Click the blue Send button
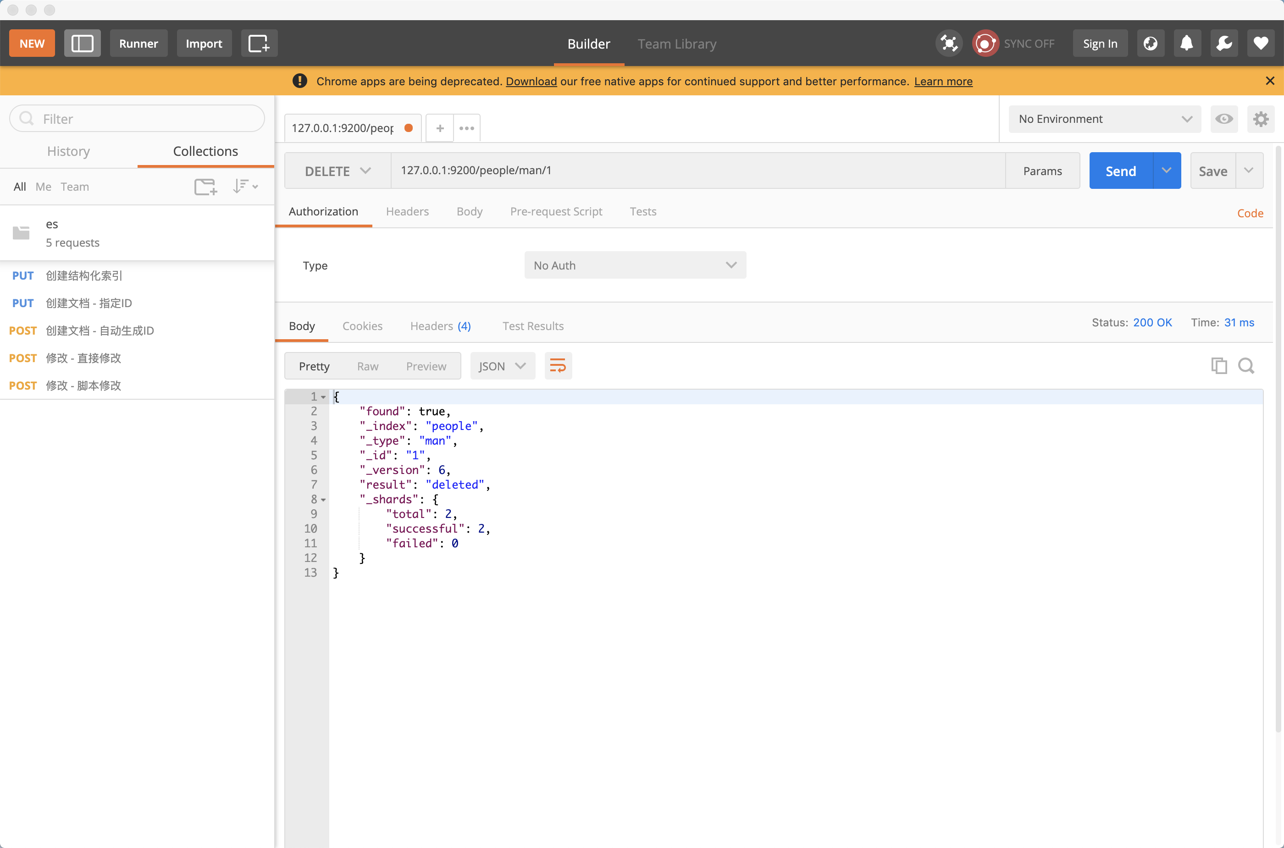Viewport: 1284px width, 848px height. (x=1121, y=171)
